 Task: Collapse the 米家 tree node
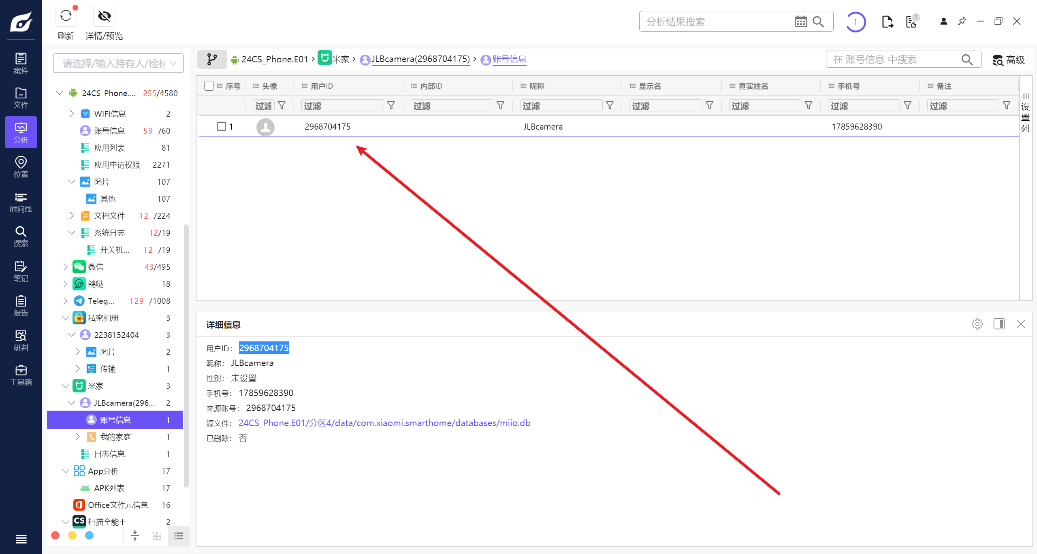tap(66, 386)
